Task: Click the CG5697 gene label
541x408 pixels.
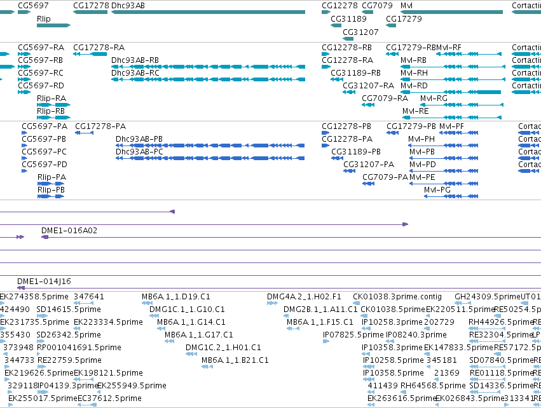Action: point(33,6)
